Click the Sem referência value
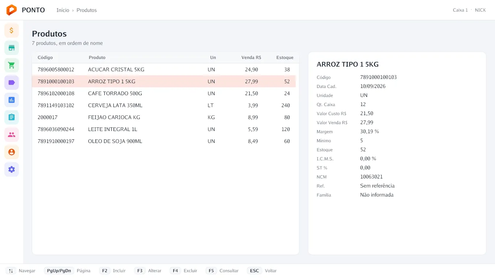The image size is (495, 278). 377,186
